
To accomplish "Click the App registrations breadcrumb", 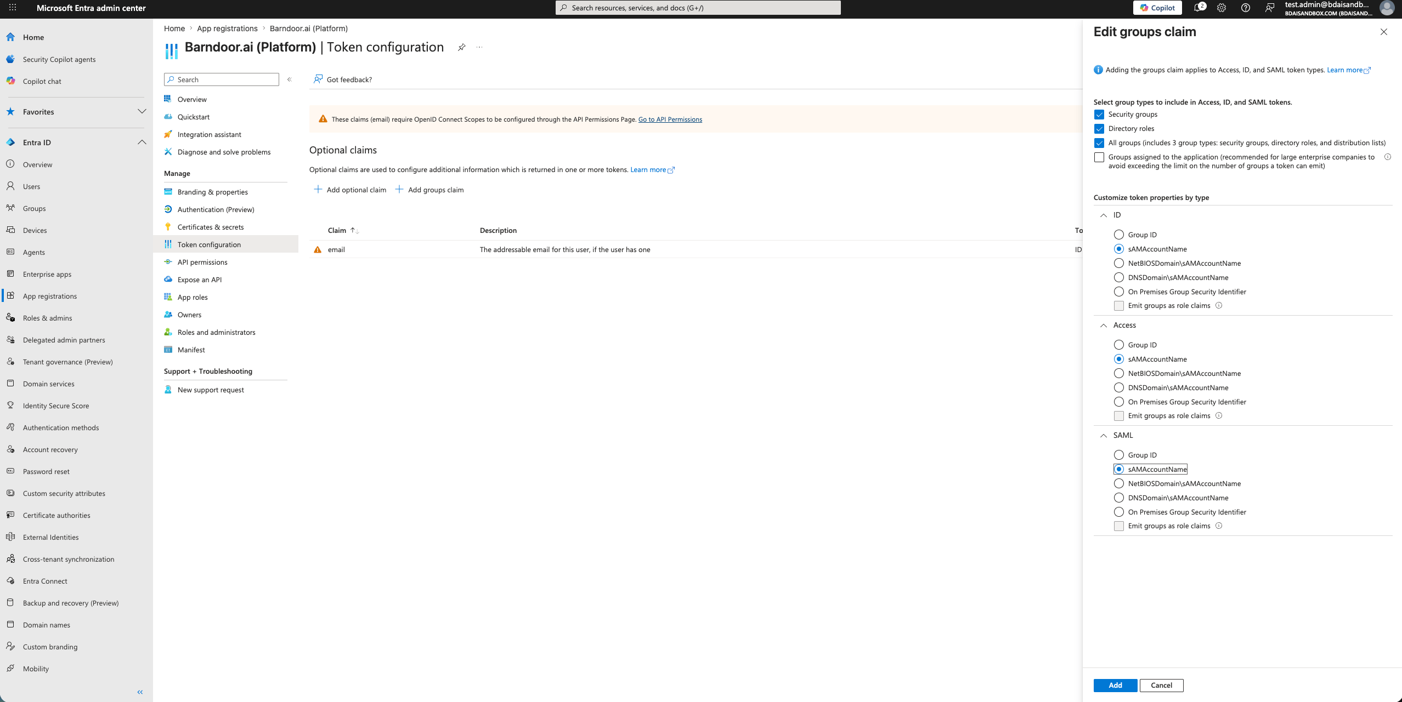I will point(227,28).
